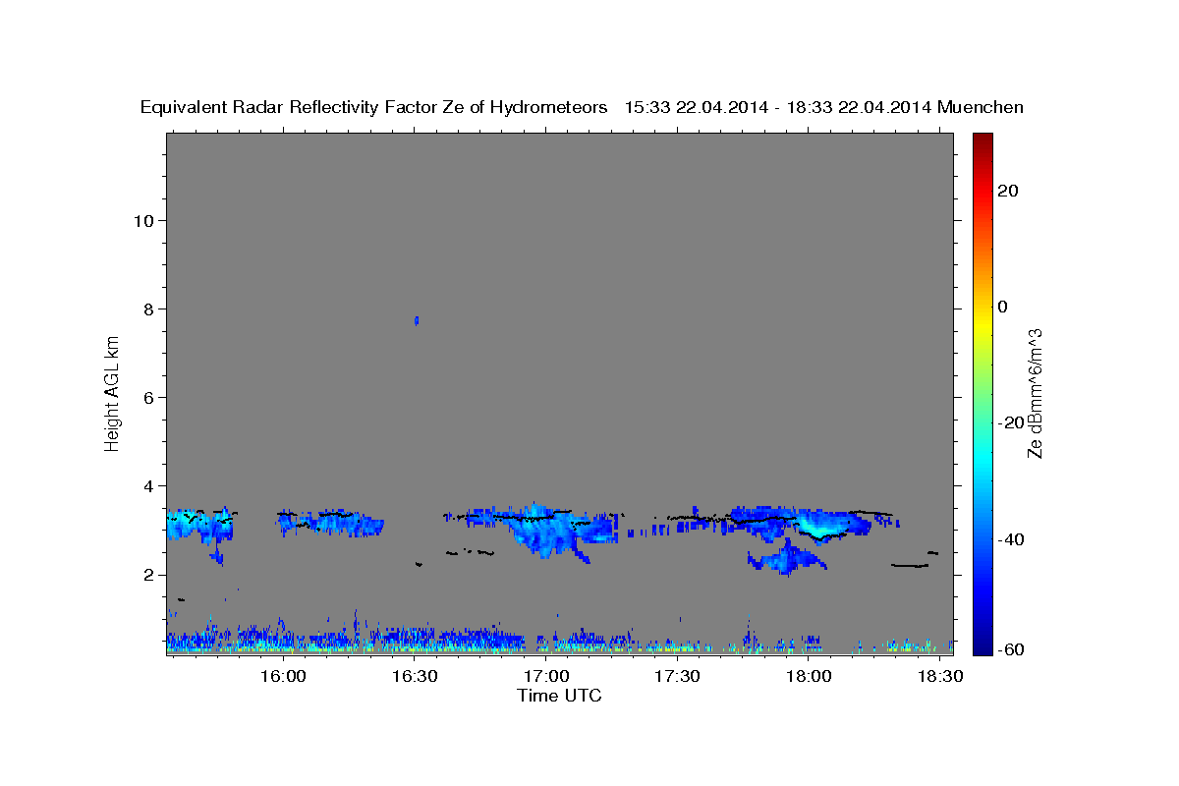Click the yellow section of the colorbar
Image resolution: width=1179 pixels, height=786 pixels.
pyautogui.click(x=981, y=324)
